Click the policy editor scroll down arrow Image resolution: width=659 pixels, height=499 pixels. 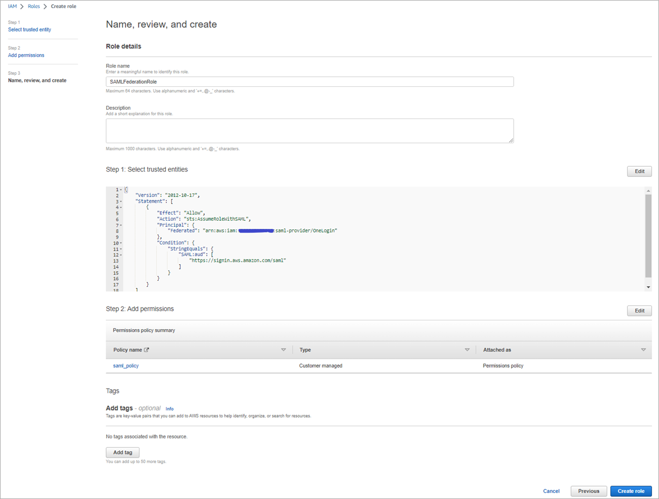[648, 287]
